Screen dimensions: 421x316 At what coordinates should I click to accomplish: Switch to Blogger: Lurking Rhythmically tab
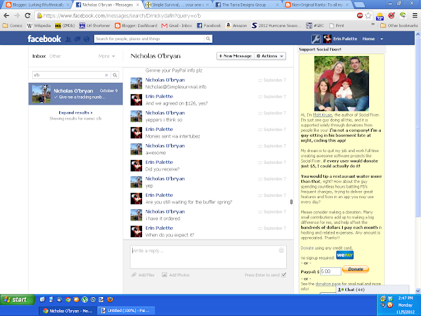37,5
